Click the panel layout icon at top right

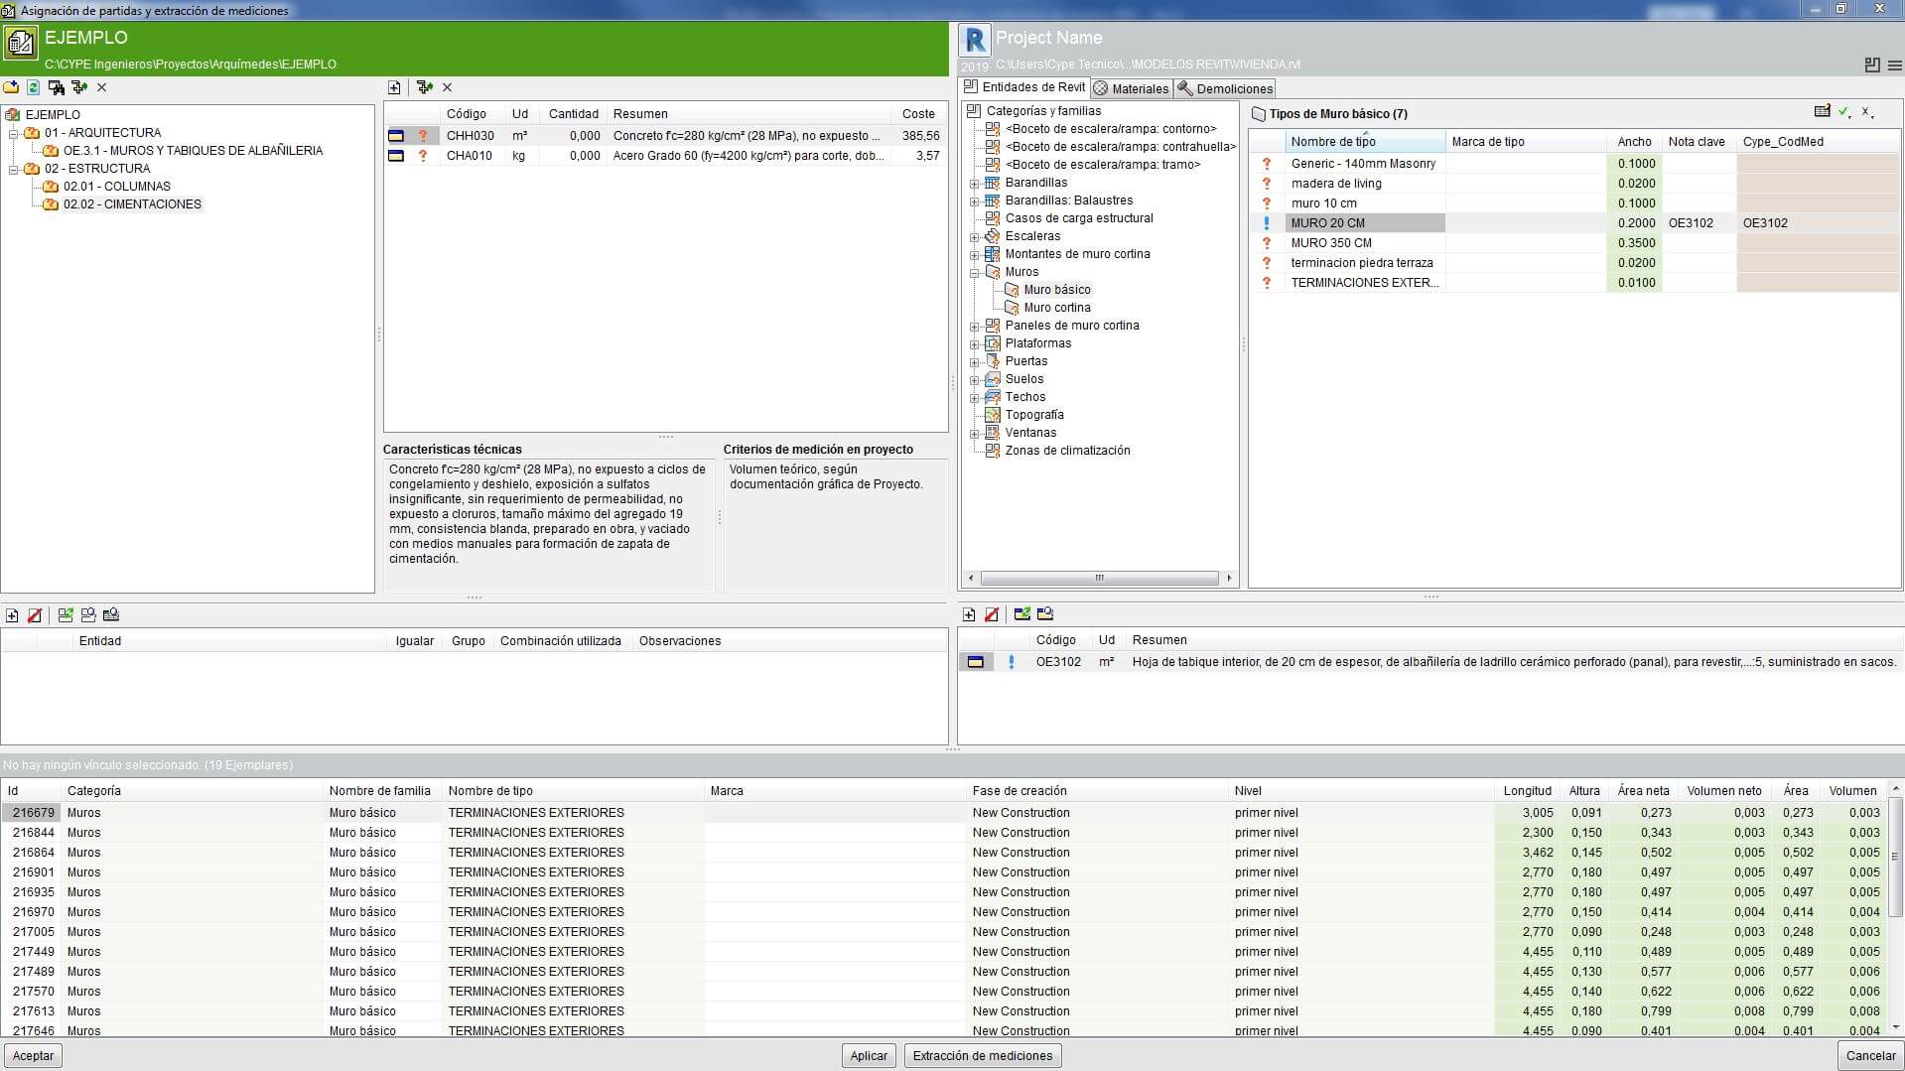point(1872,65)
